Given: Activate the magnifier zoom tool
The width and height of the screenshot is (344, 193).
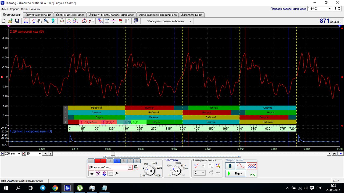Looking at the screenshot, I should pyautogui.click(x=46, y=21).
